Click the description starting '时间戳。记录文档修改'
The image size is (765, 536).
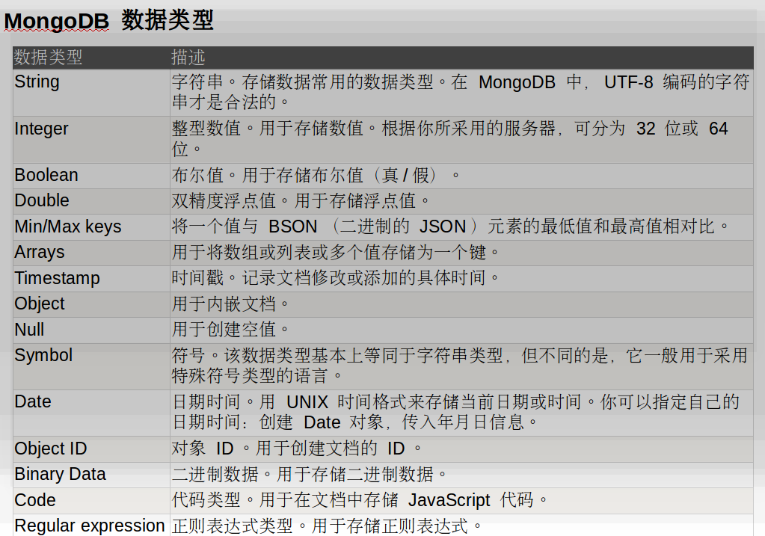point(461,279)
